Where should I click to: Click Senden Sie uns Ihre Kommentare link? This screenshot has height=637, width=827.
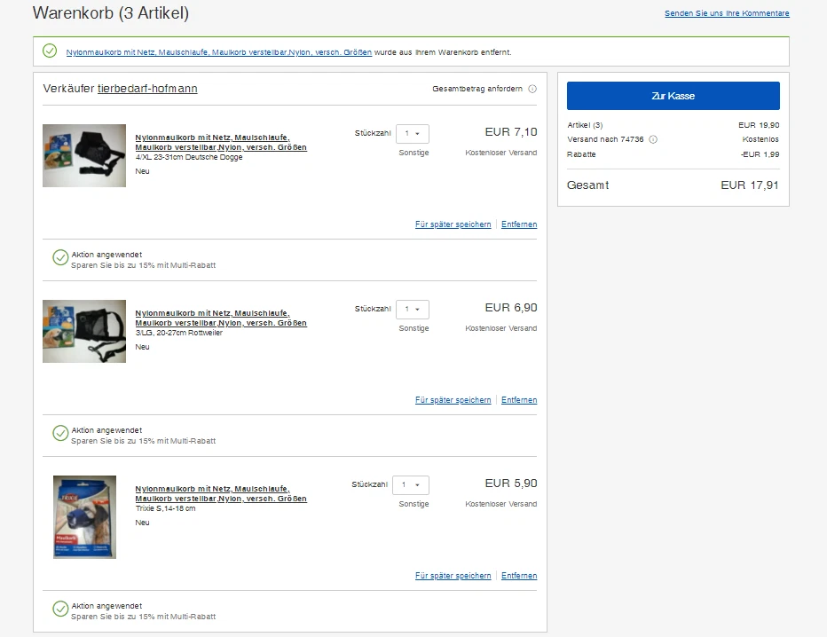point(727,13)
